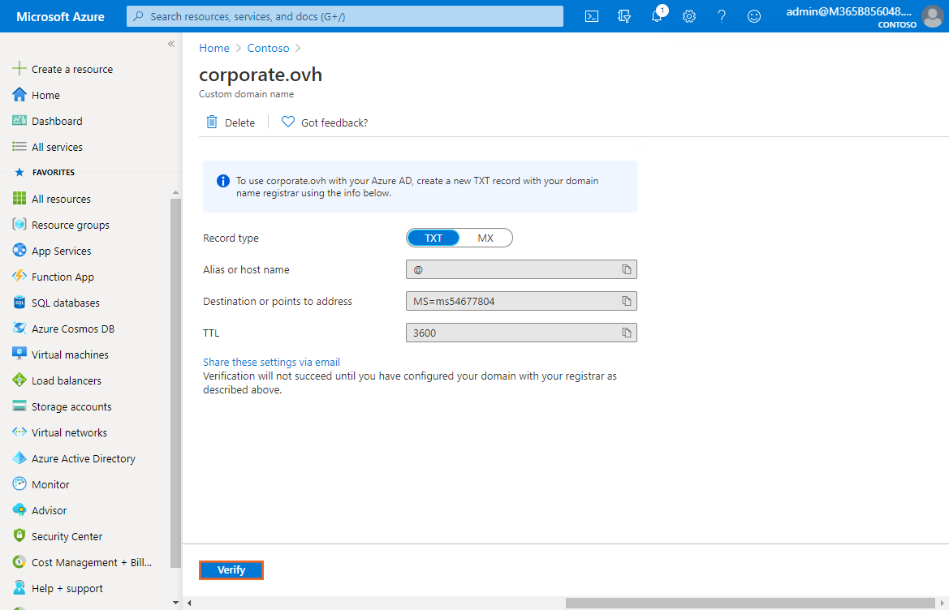Copy the Alias or host name value
The image size is (949, 610).
point(626,269)
